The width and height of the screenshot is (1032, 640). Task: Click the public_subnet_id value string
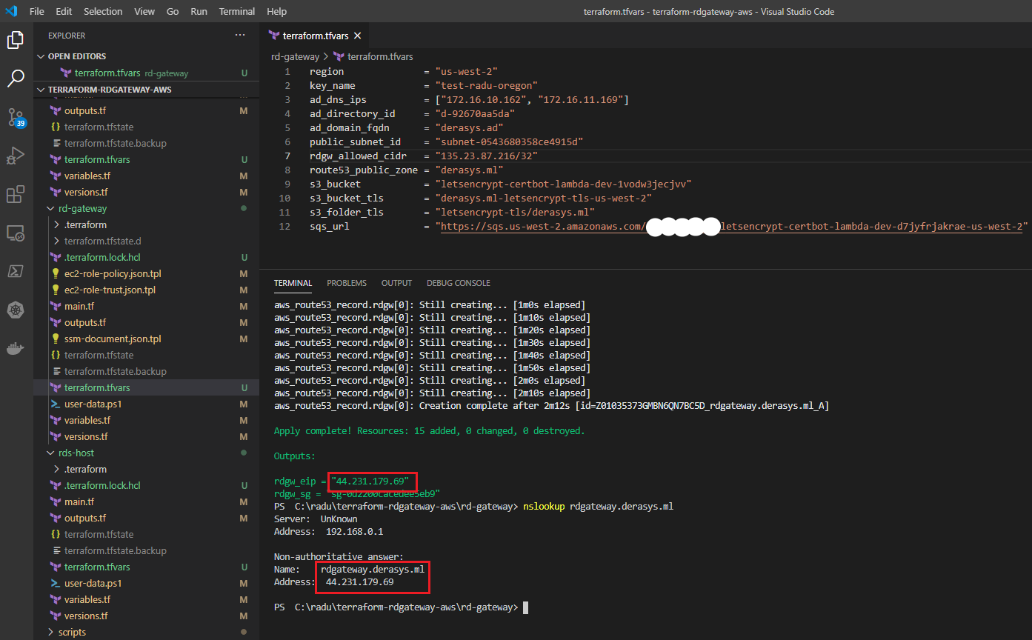point(509,142)
